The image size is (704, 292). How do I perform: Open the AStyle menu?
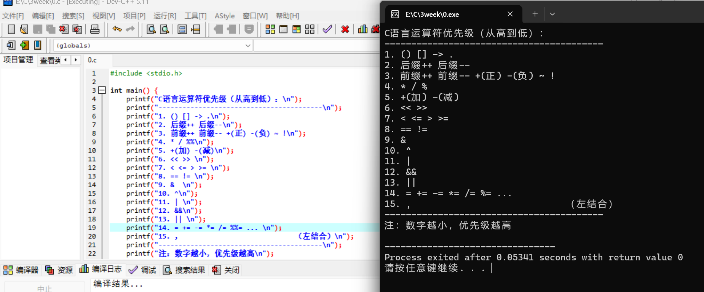225,16
